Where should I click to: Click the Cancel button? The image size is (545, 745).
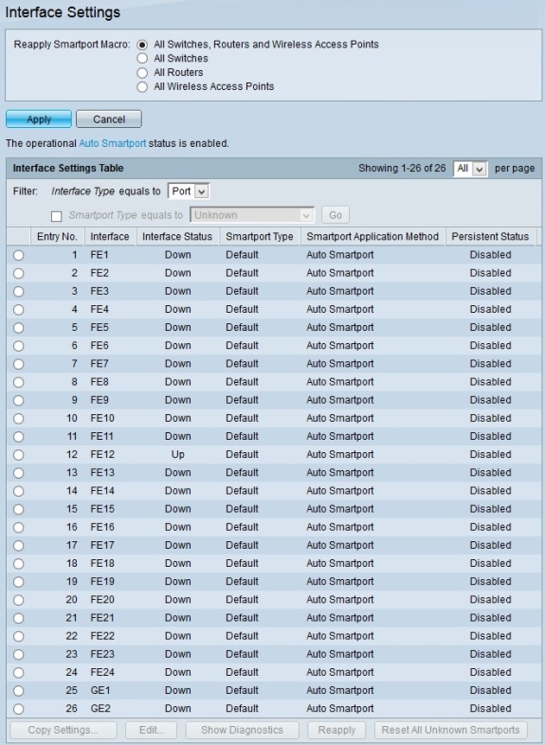coord(109,119)
